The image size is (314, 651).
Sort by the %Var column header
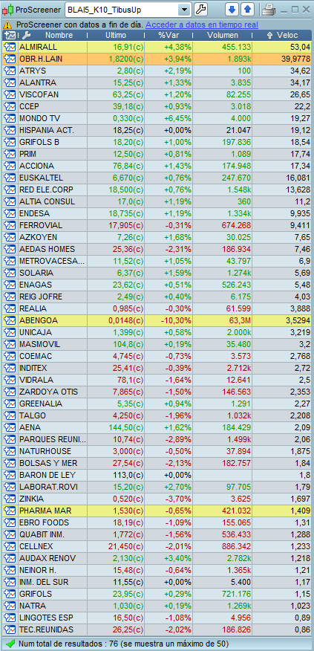coord(169,35)
